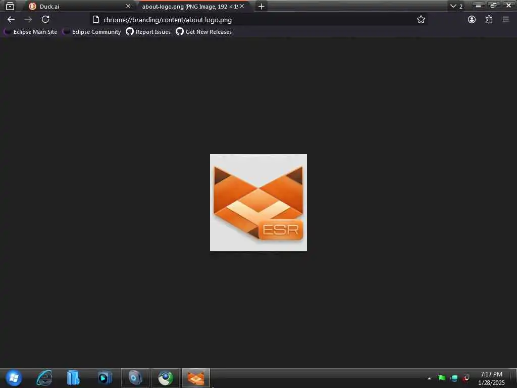The width and height of the screenshot is (517, 388).
Task: Bookmark this page with the star
Action: [x=421, y=20]
